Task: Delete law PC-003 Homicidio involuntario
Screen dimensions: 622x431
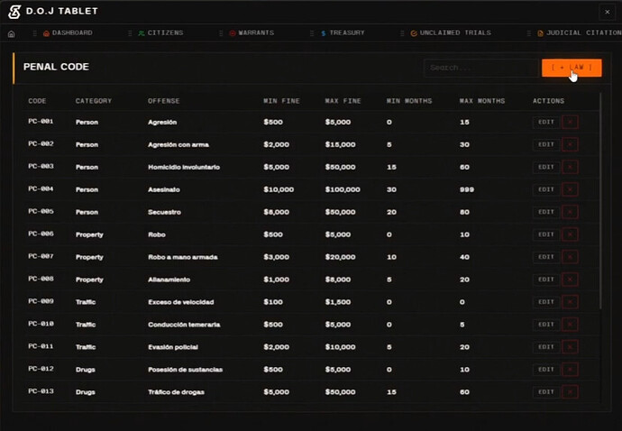Action: point(570,167)
